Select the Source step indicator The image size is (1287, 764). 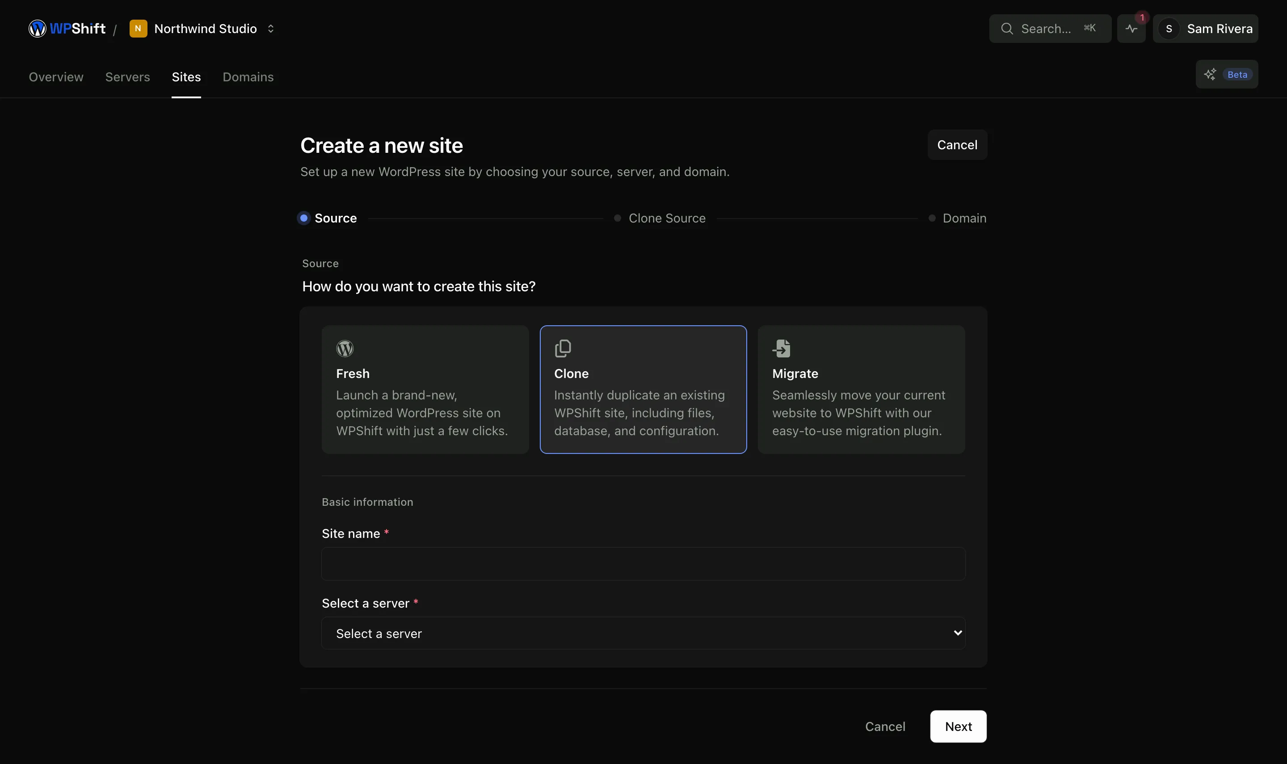328,218
